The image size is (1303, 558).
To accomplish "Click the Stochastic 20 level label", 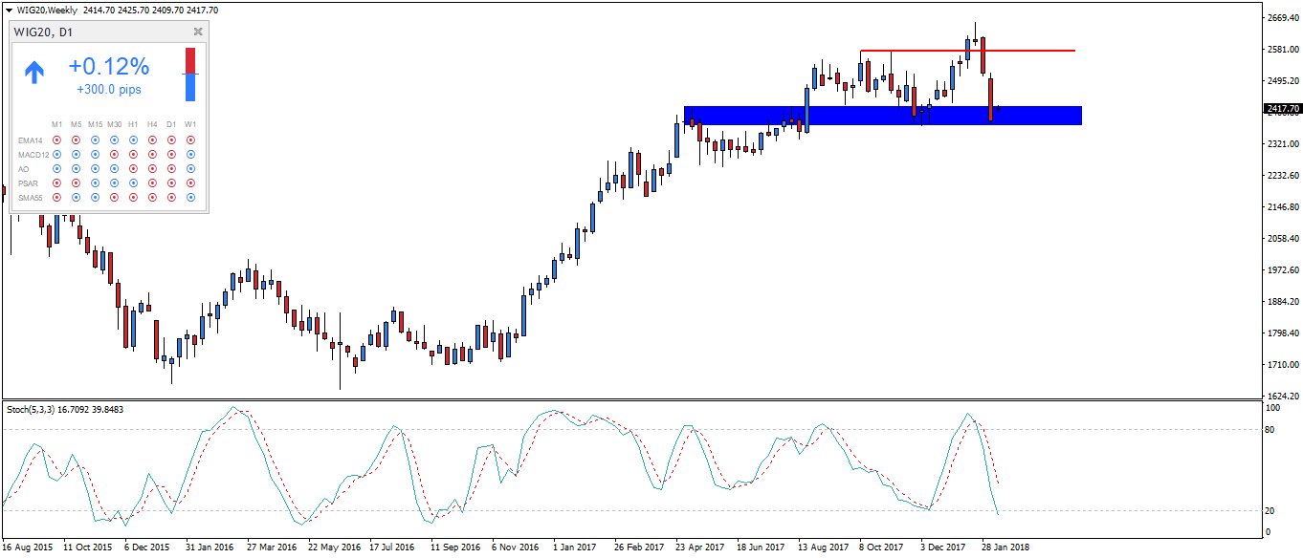I will pyautogui.click(x=1270, y=511).
